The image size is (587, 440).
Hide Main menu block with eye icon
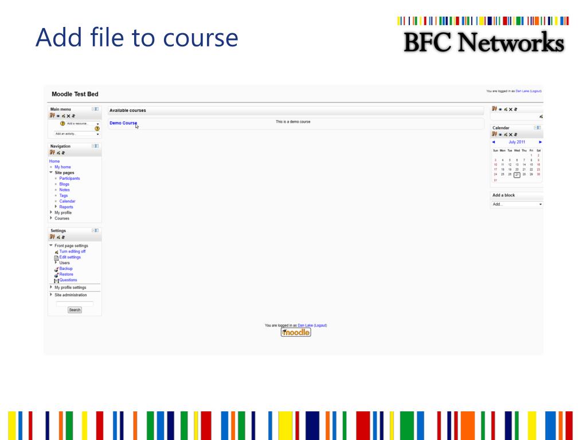58,116
